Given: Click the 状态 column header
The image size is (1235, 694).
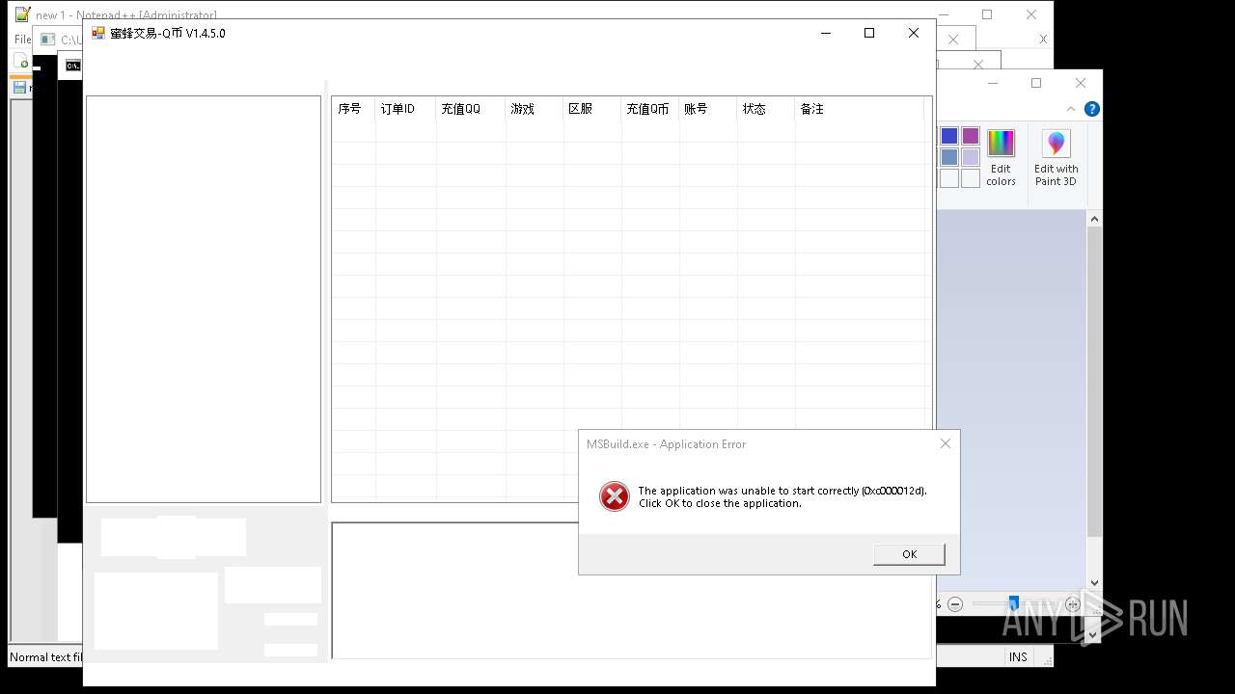Looking at the screenshot, I should 765,109.
